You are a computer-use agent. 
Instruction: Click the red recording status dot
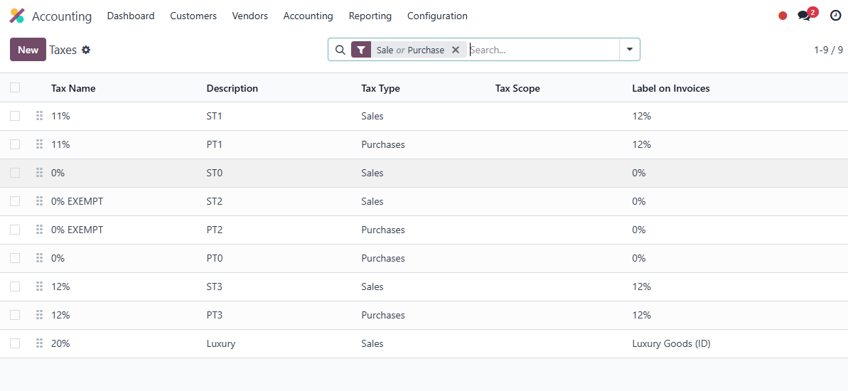(x=783, y=16)
